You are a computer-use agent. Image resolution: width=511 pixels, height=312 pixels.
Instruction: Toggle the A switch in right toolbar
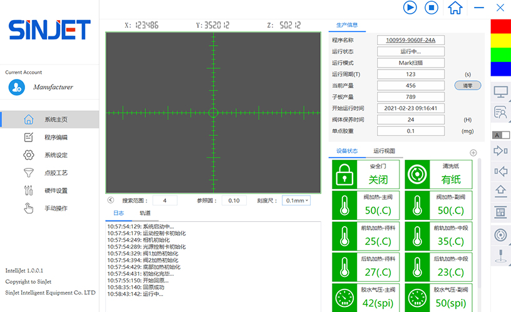(x=501, y=135)
